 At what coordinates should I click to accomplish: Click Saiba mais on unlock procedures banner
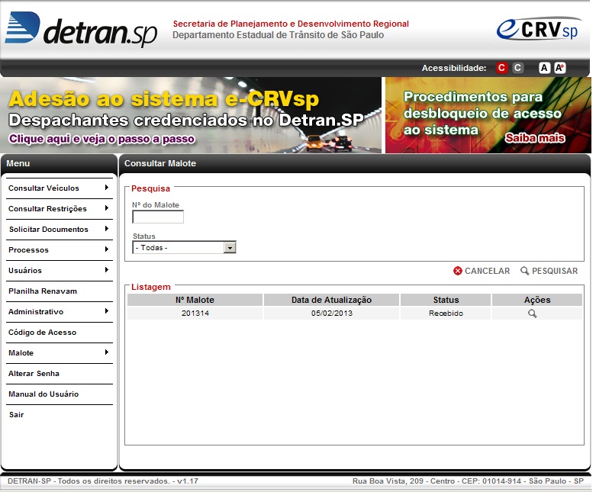pos(534,138)
